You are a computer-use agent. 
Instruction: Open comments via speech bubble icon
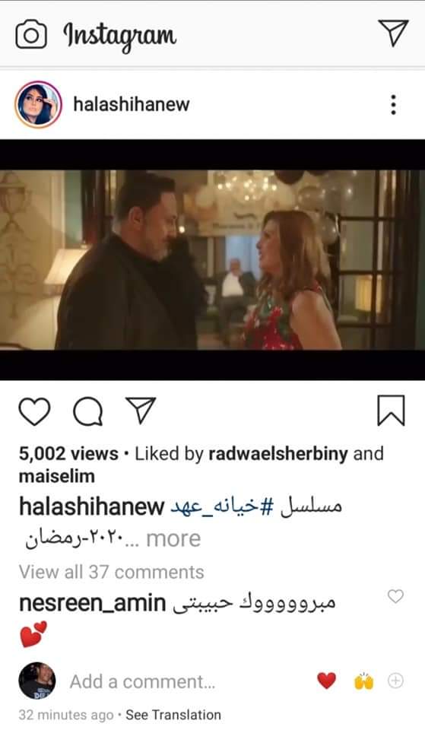88,411
